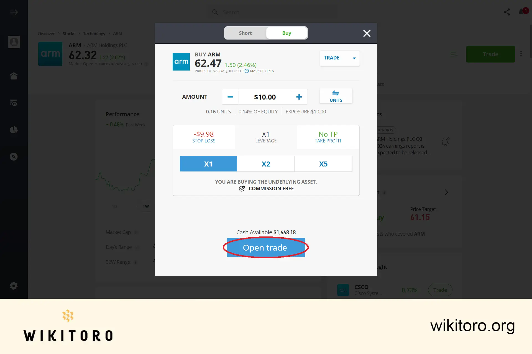Select X2 leverage option

266,163
